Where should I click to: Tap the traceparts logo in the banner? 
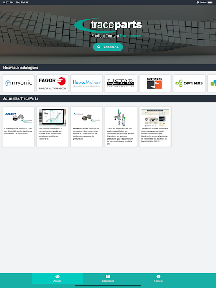click(x=108, y=25)
